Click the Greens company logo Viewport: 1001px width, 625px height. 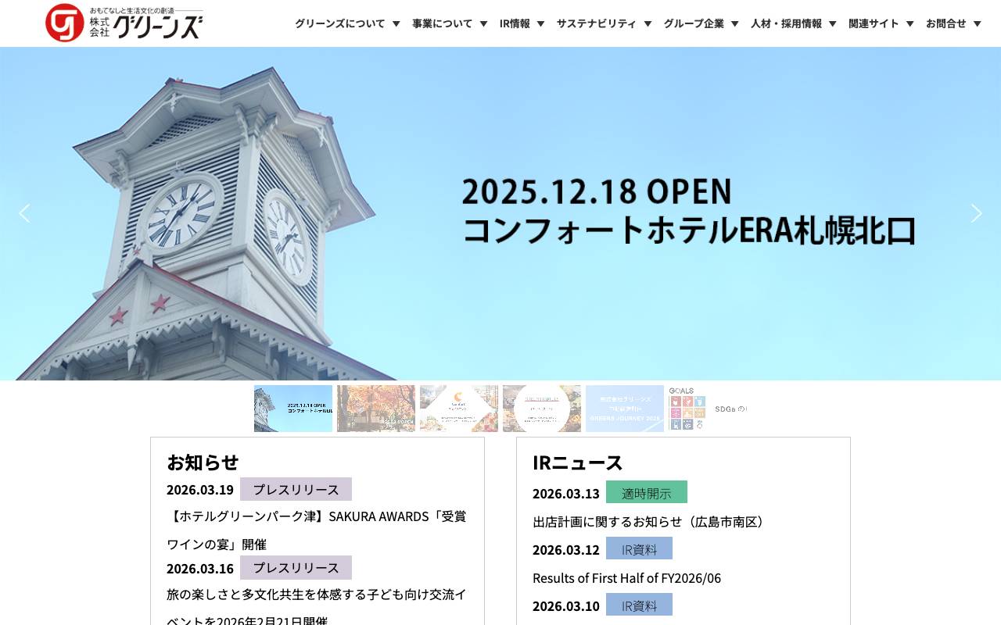pos(125,20)
